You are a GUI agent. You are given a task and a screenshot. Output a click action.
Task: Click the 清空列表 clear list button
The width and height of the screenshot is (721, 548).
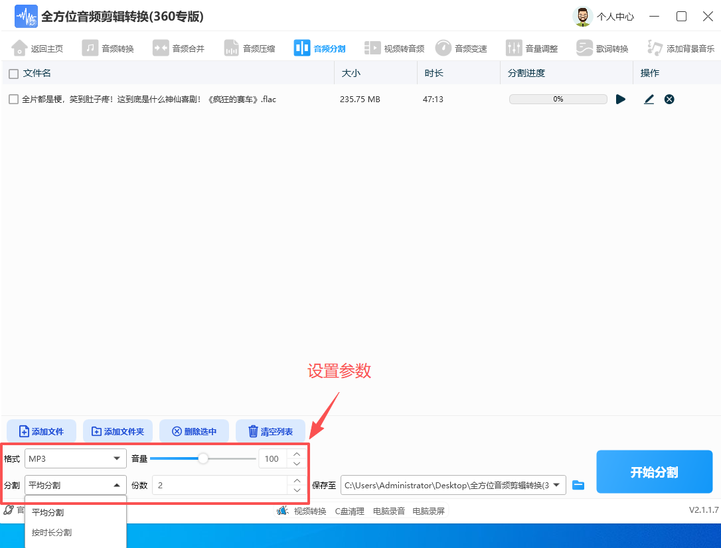coord(270,431)
